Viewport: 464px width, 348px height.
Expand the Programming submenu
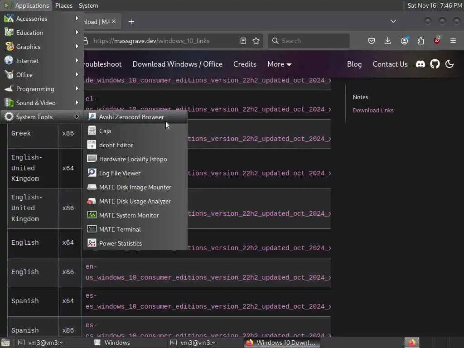(x=41, y=89)
